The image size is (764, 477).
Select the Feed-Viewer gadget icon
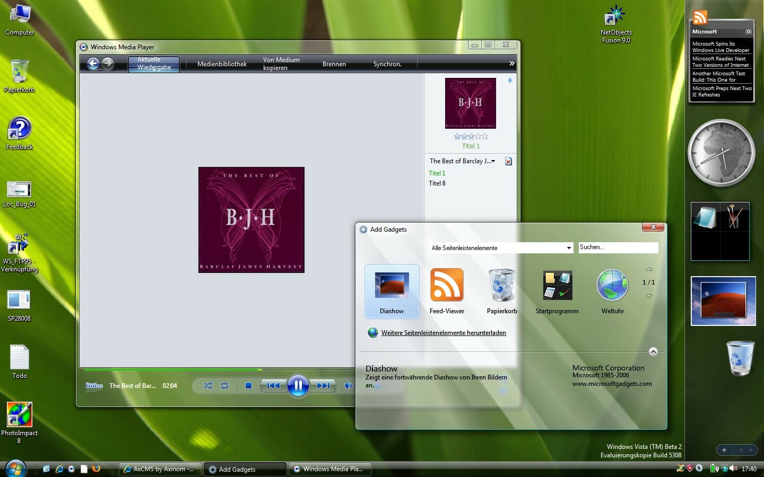click(446, 285)
